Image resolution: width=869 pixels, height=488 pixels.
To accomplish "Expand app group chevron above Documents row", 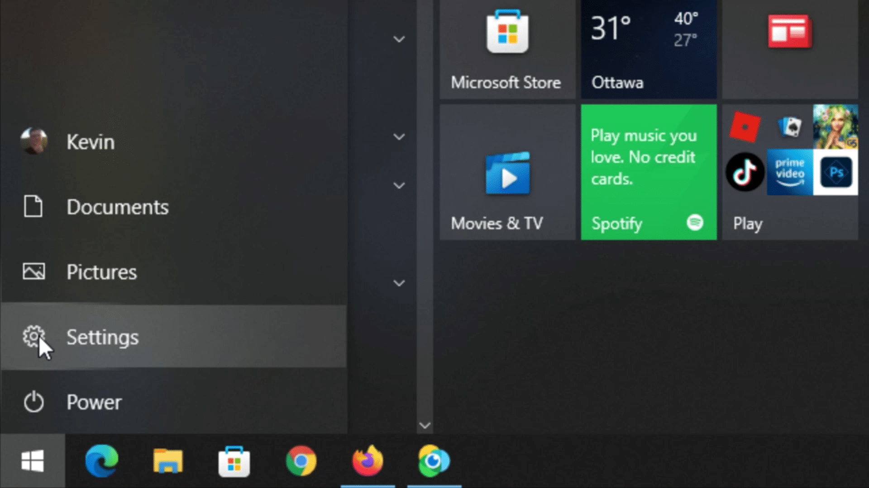I will click(399, 185).
